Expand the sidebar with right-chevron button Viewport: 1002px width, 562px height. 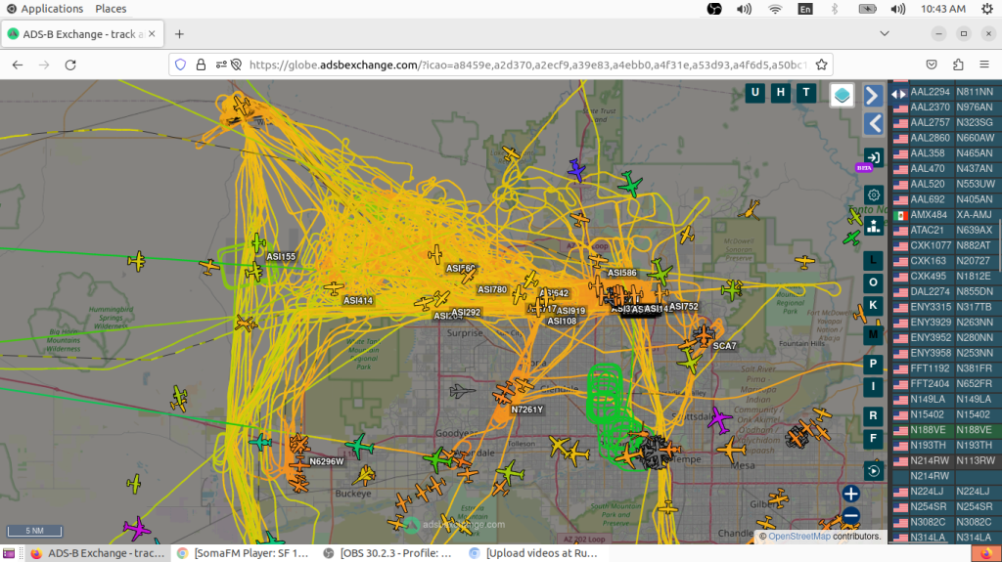pyautogui.click(x=873, y=96)
